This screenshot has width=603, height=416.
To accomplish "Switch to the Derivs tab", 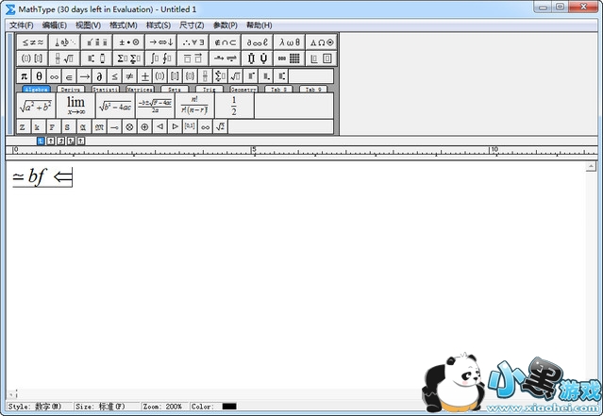I will 71,89.
